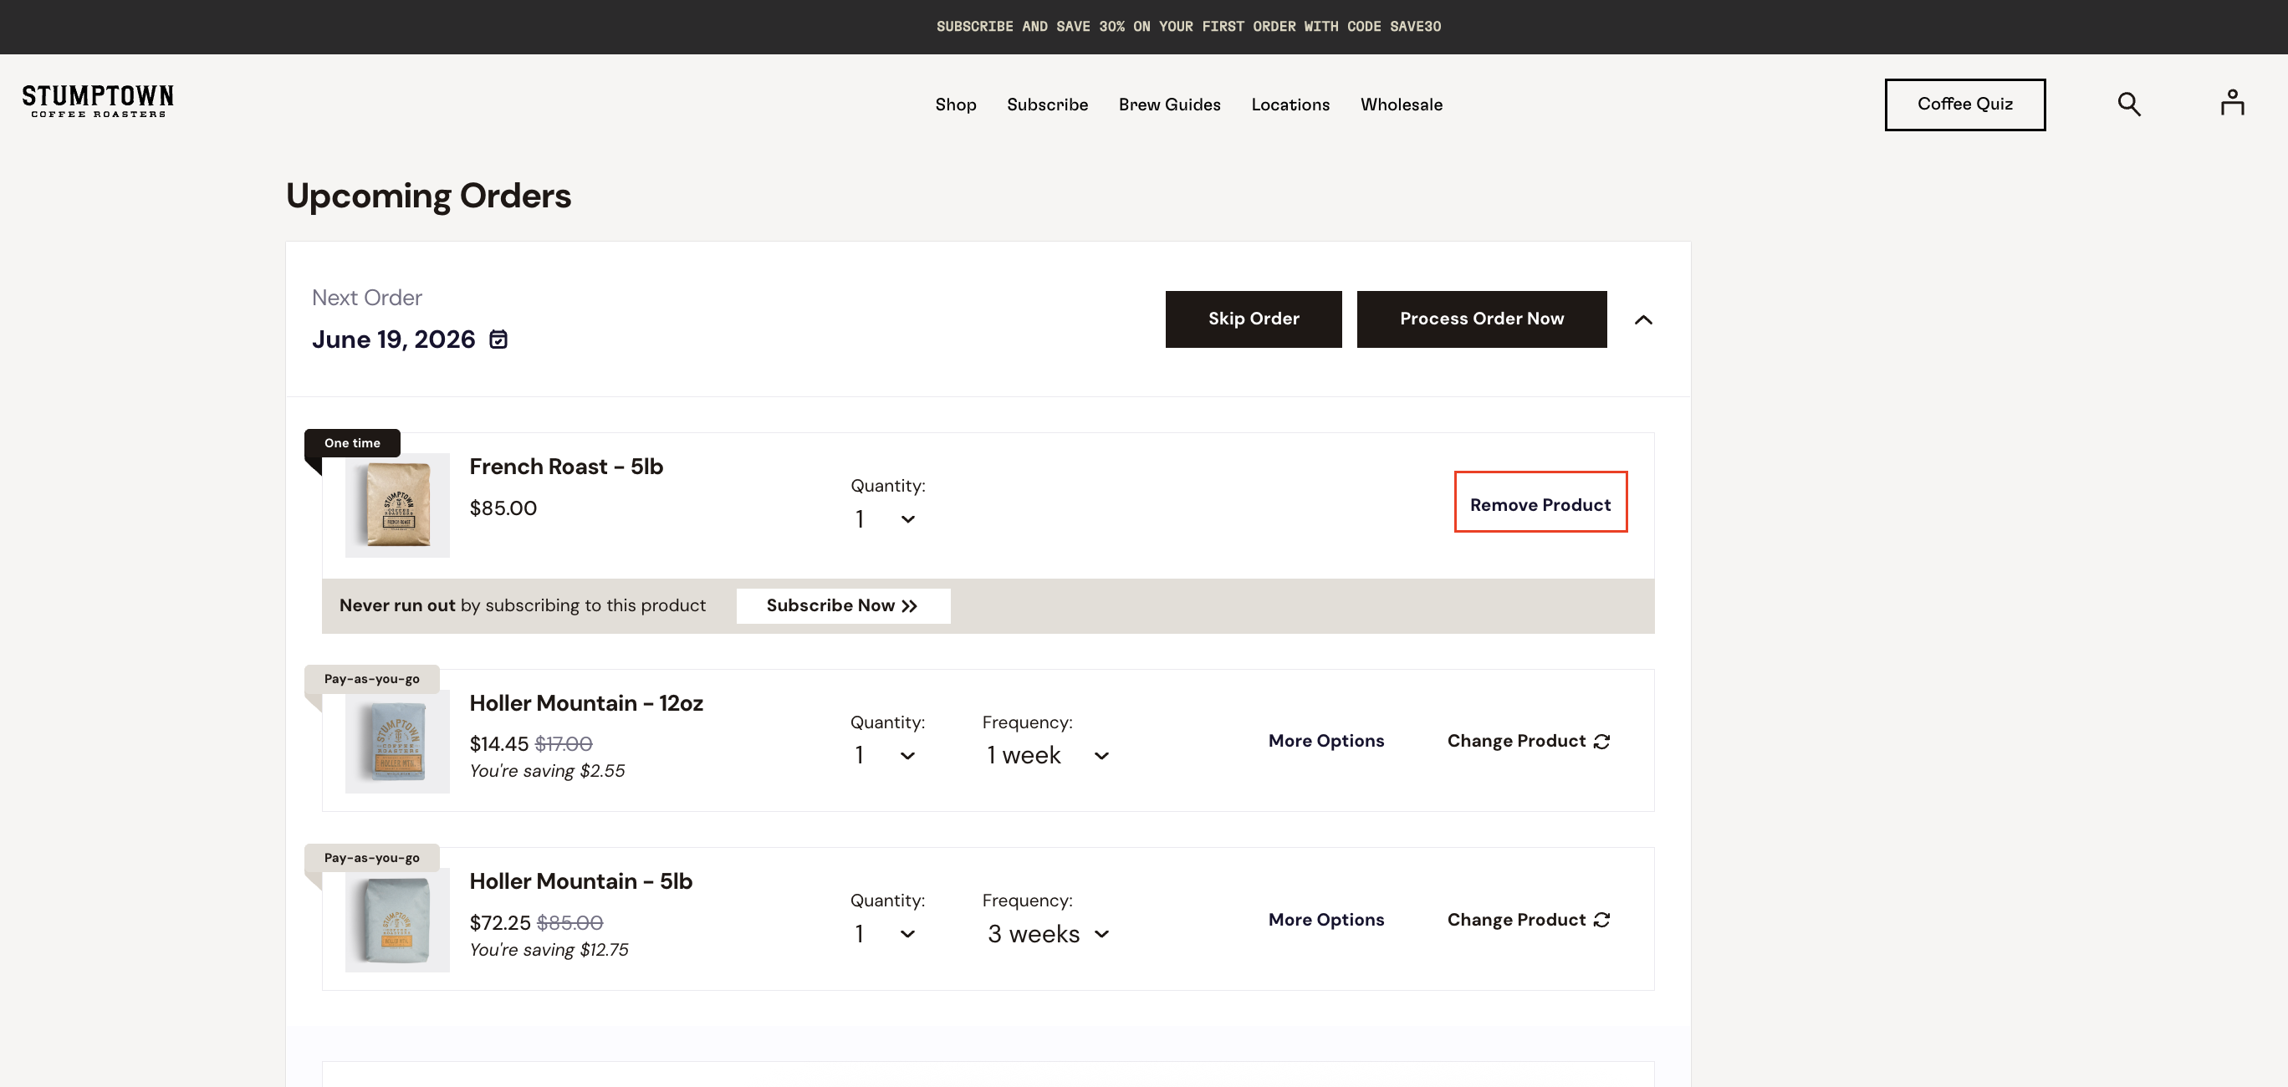2288x1087 pixels.
Task: Open More Options for Holler Mountain 12oz
Action: coord(1326,742)
